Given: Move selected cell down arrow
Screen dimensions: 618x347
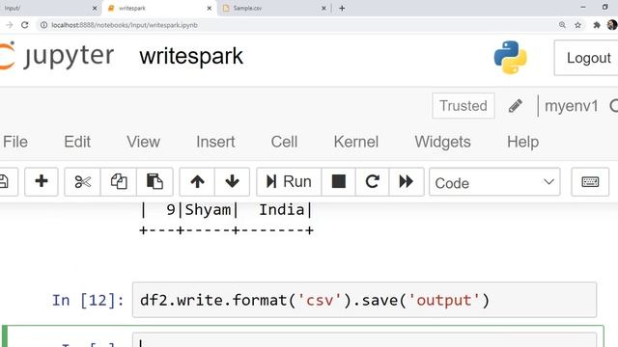Looking at the screenshot, I should coord(232,182).
